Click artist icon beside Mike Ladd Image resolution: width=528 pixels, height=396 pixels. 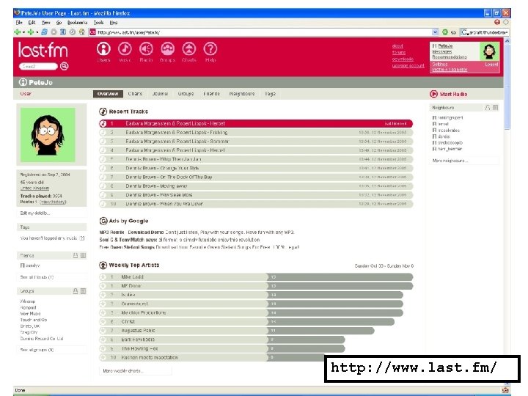[103, 276]
